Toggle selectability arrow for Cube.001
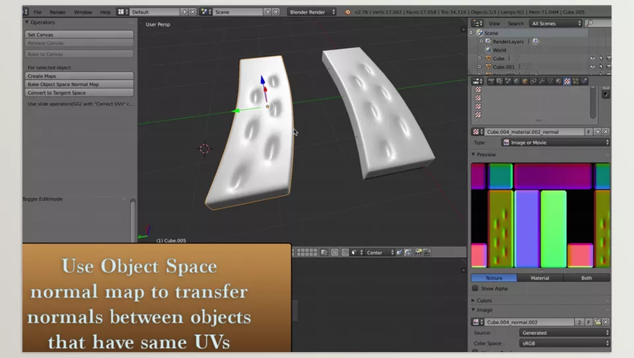 click(x=601, y=67)
